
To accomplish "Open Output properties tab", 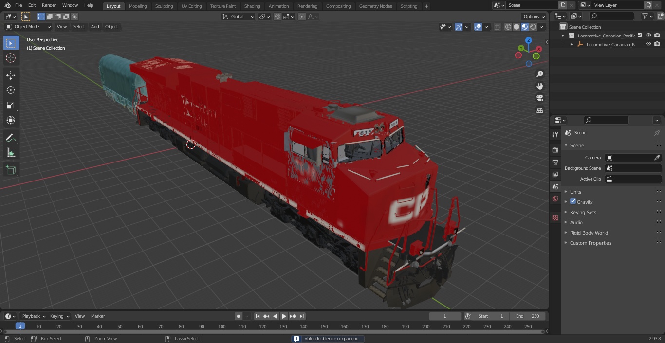I will click(555, 162).
